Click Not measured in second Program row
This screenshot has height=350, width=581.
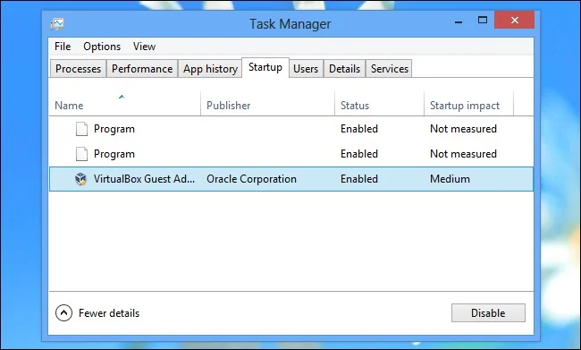(463, 154)
